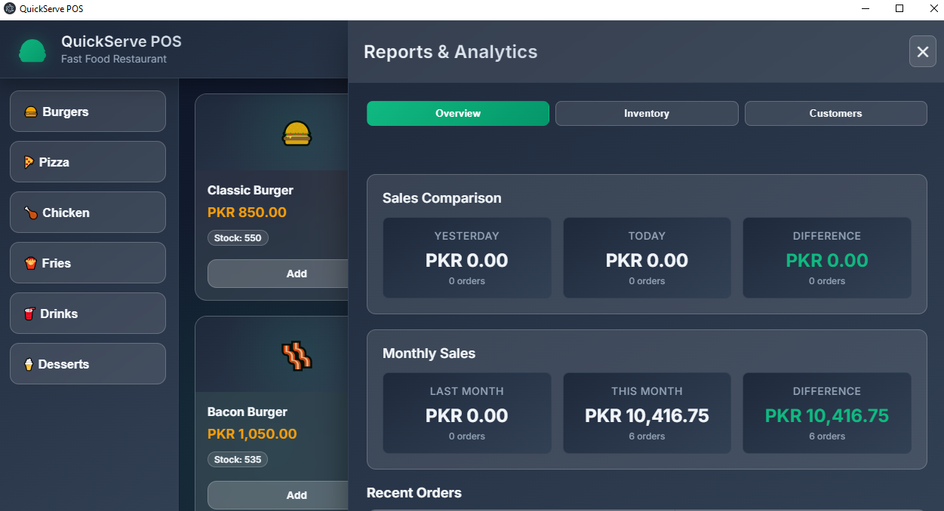Viewport: 944px width, 511px height.
Task: Click the Monthly Sales Difference card
Action: tap(827, 414)
